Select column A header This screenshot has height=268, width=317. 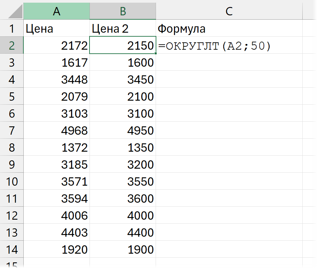click(56, 11)
